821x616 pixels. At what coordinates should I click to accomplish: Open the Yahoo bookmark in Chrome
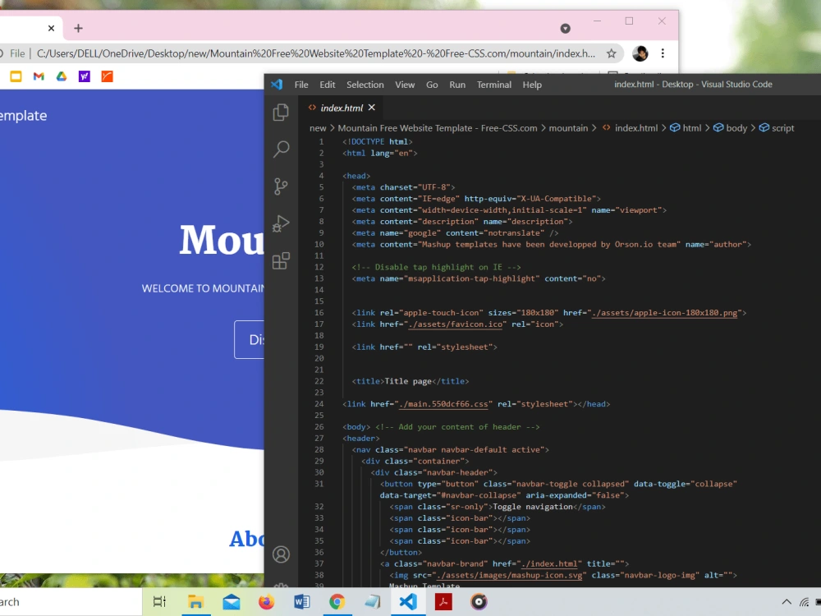coord(85,76)
